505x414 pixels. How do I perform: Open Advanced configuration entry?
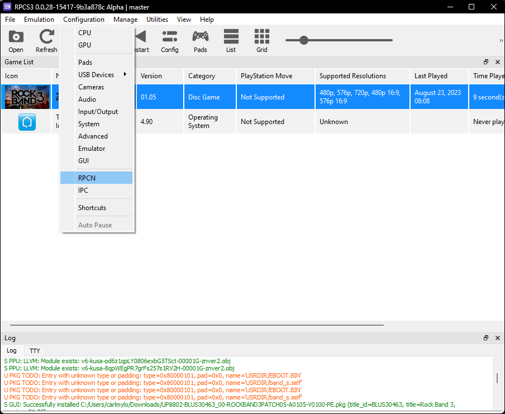[96, 136]
